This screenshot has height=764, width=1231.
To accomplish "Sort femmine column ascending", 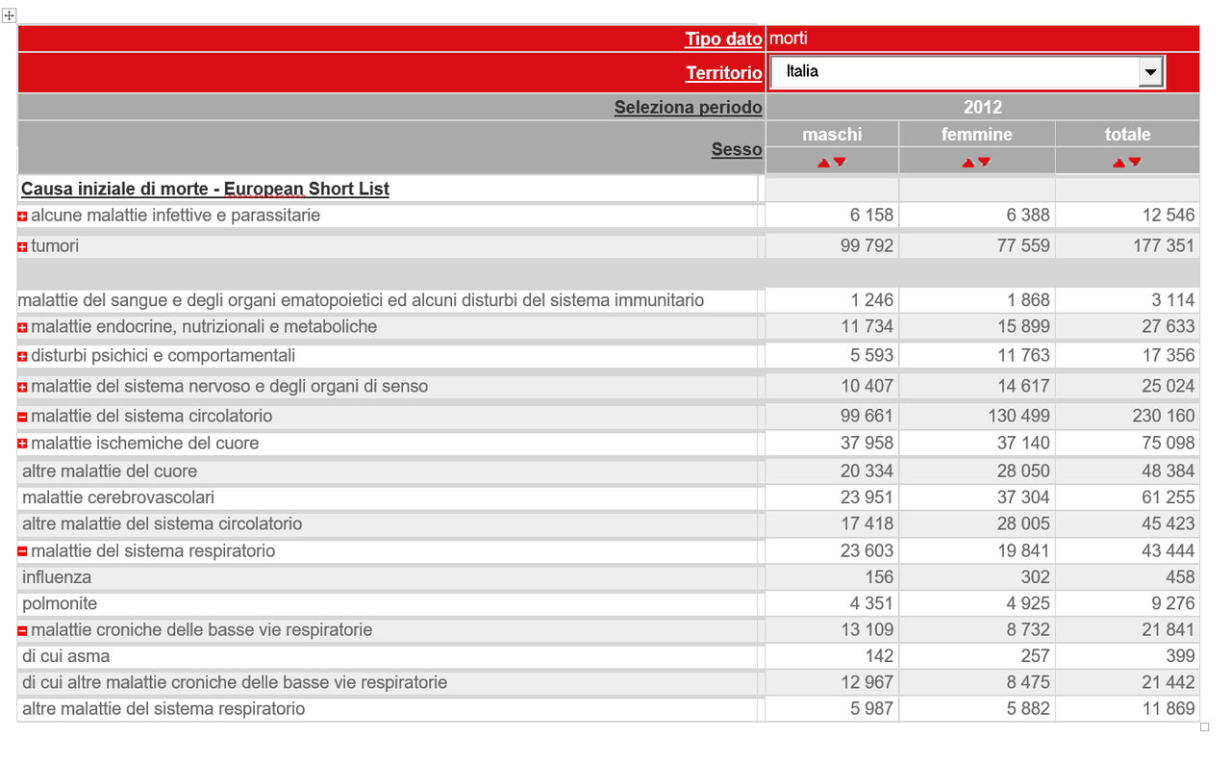I will pos(968,163).
